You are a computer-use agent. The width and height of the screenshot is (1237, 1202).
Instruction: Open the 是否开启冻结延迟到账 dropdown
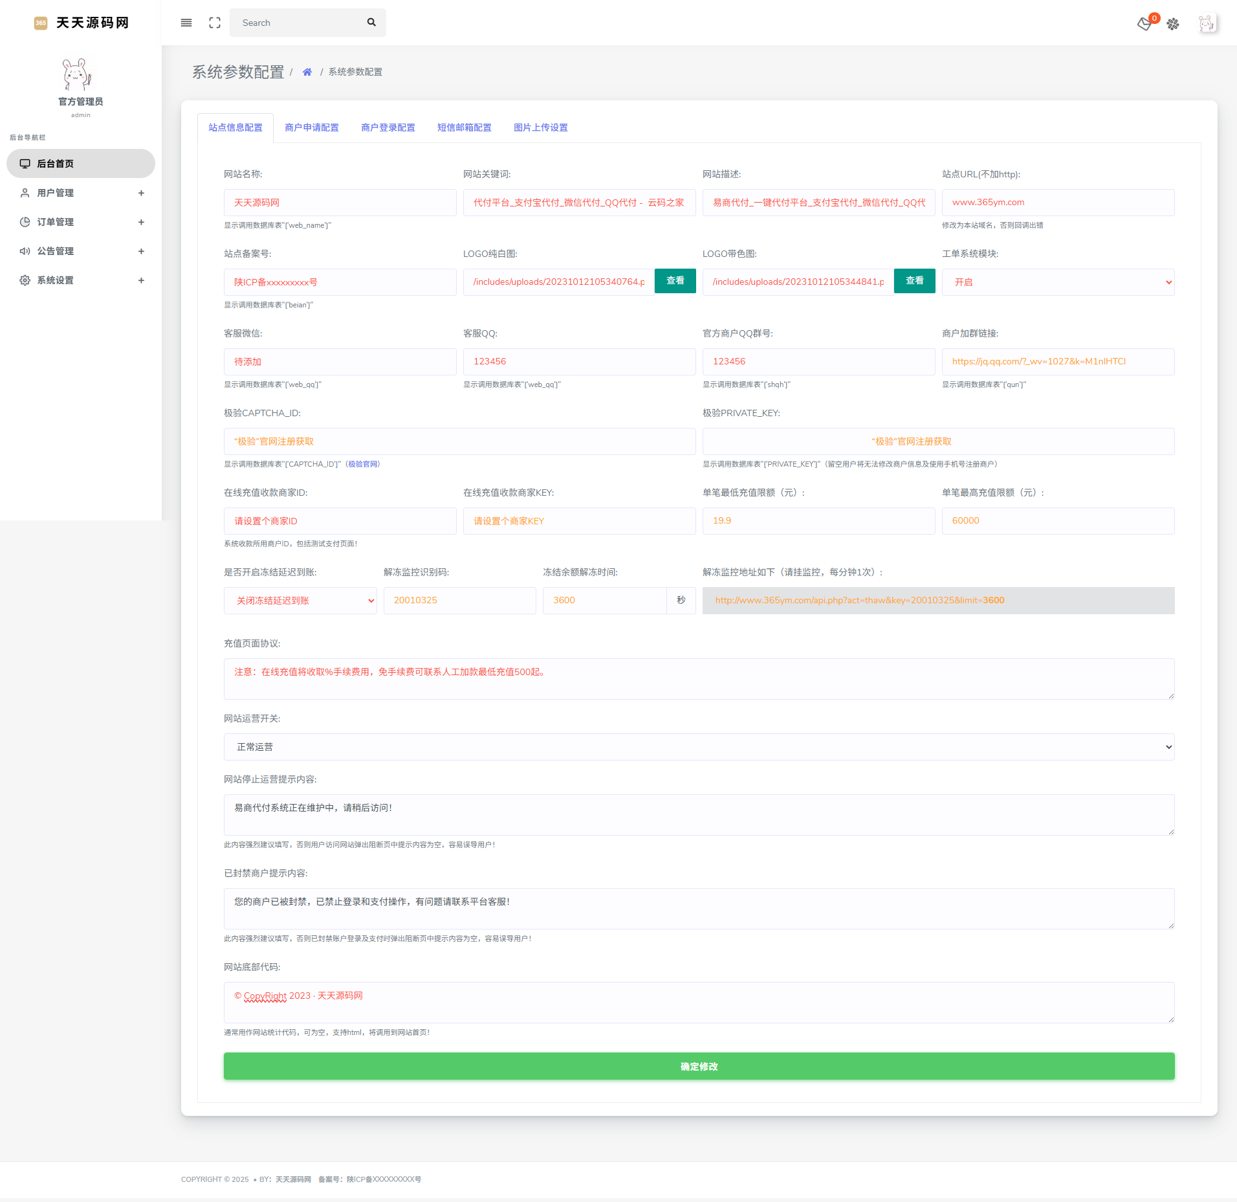click(300, 601)
